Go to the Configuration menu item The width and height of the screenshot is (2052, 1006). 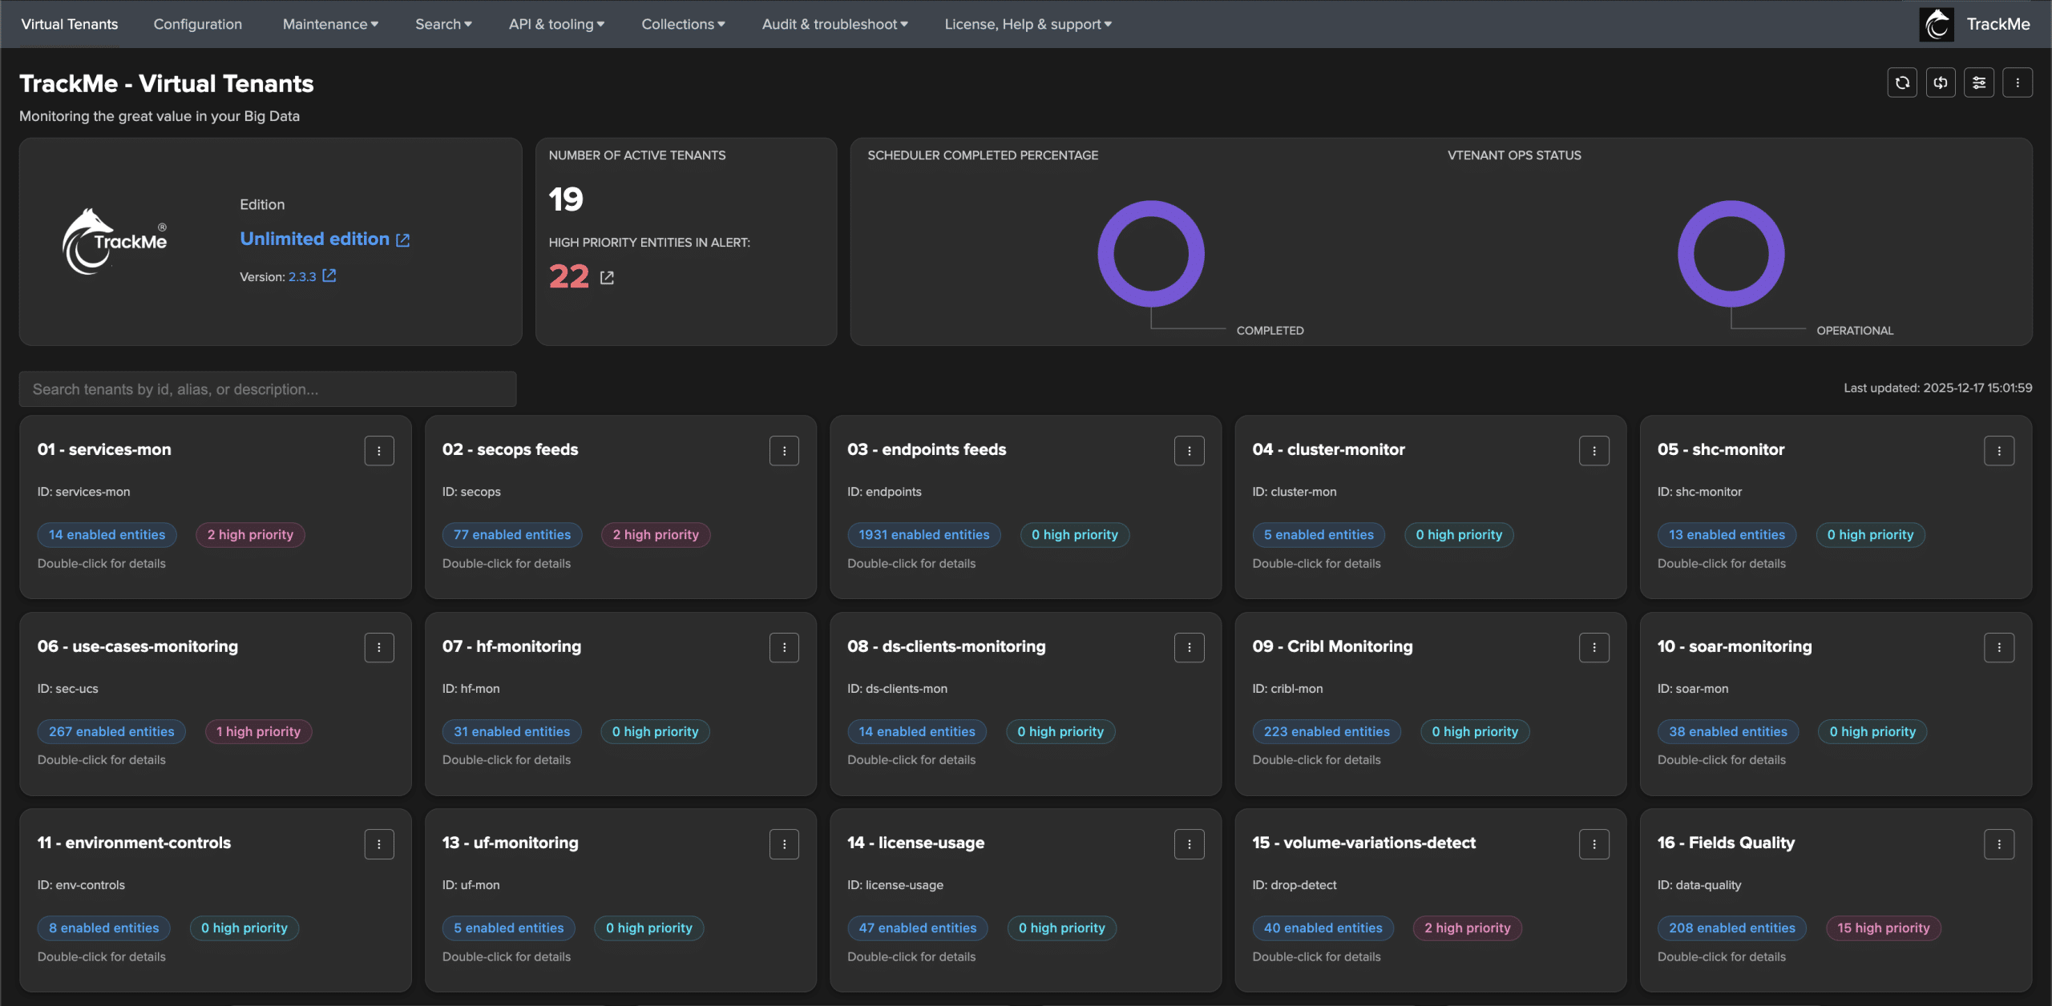tap(198, 24)
